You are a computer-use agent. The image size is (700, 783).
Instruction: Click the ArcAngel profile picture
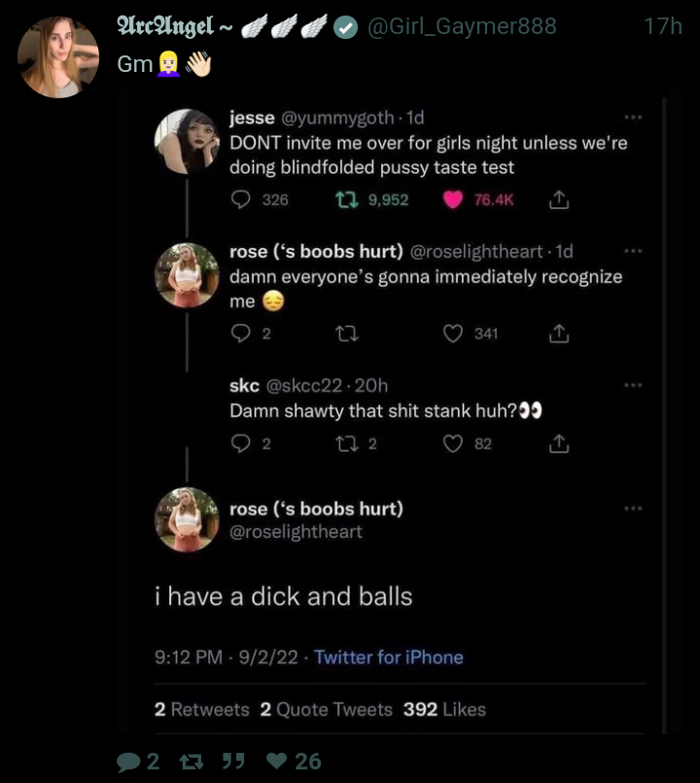click(58, 57)
